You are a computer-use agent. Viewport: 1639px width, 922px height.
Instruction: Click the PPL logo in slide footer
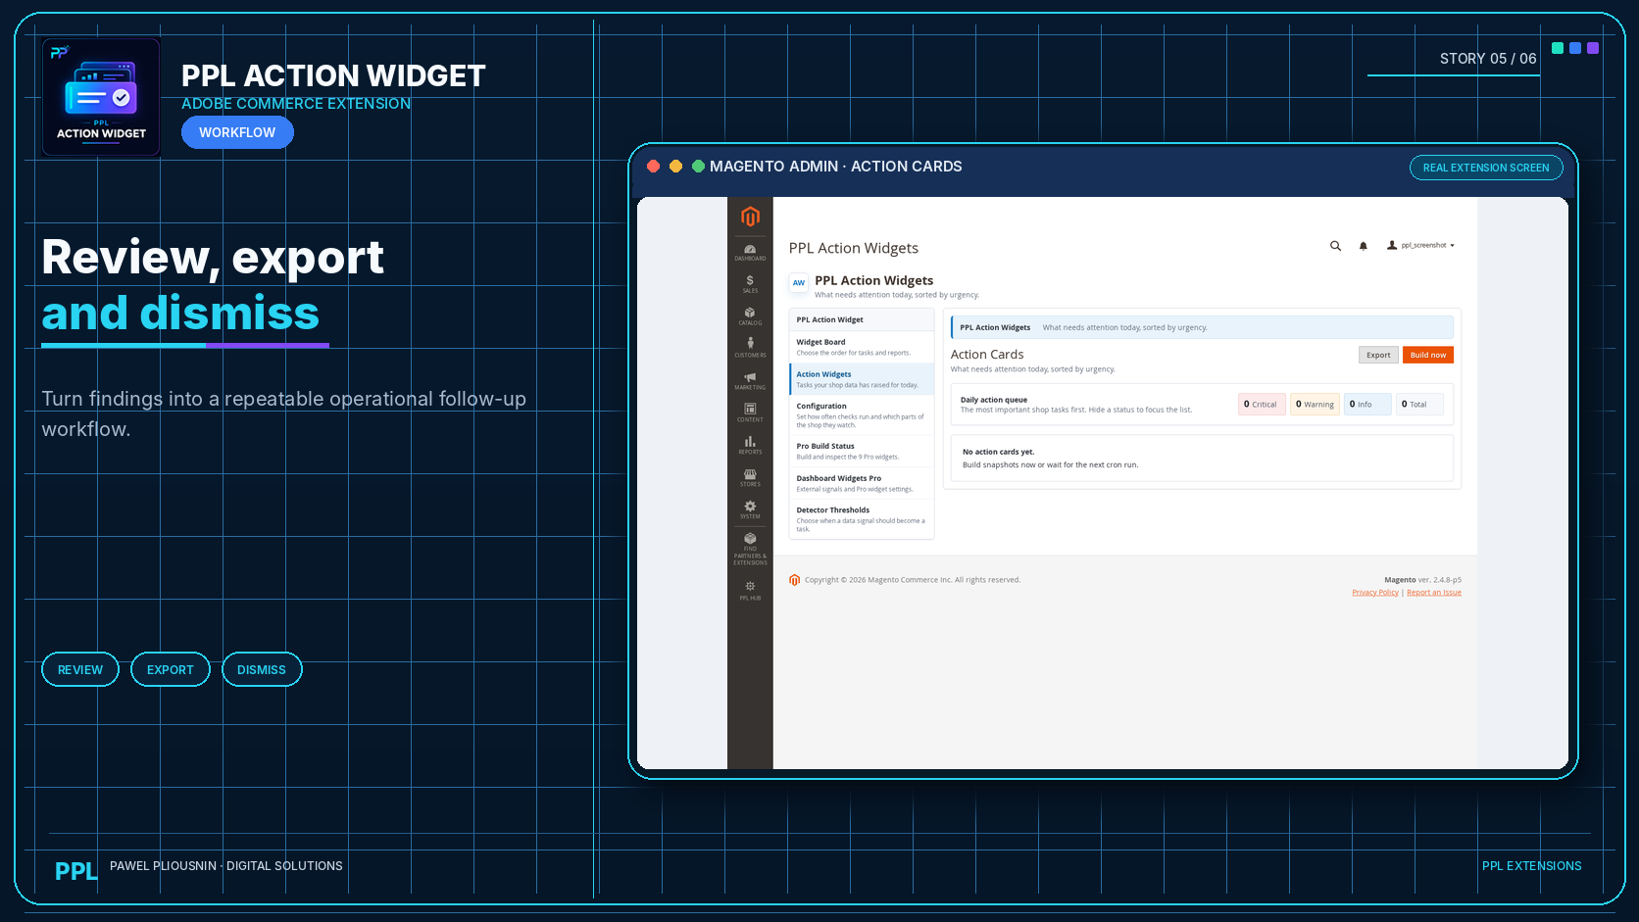pyautogui.click(x=75, y=871)
